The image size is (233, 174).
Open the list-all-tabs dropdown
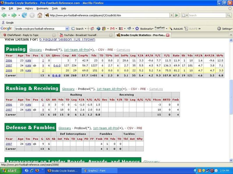[231, 35]
